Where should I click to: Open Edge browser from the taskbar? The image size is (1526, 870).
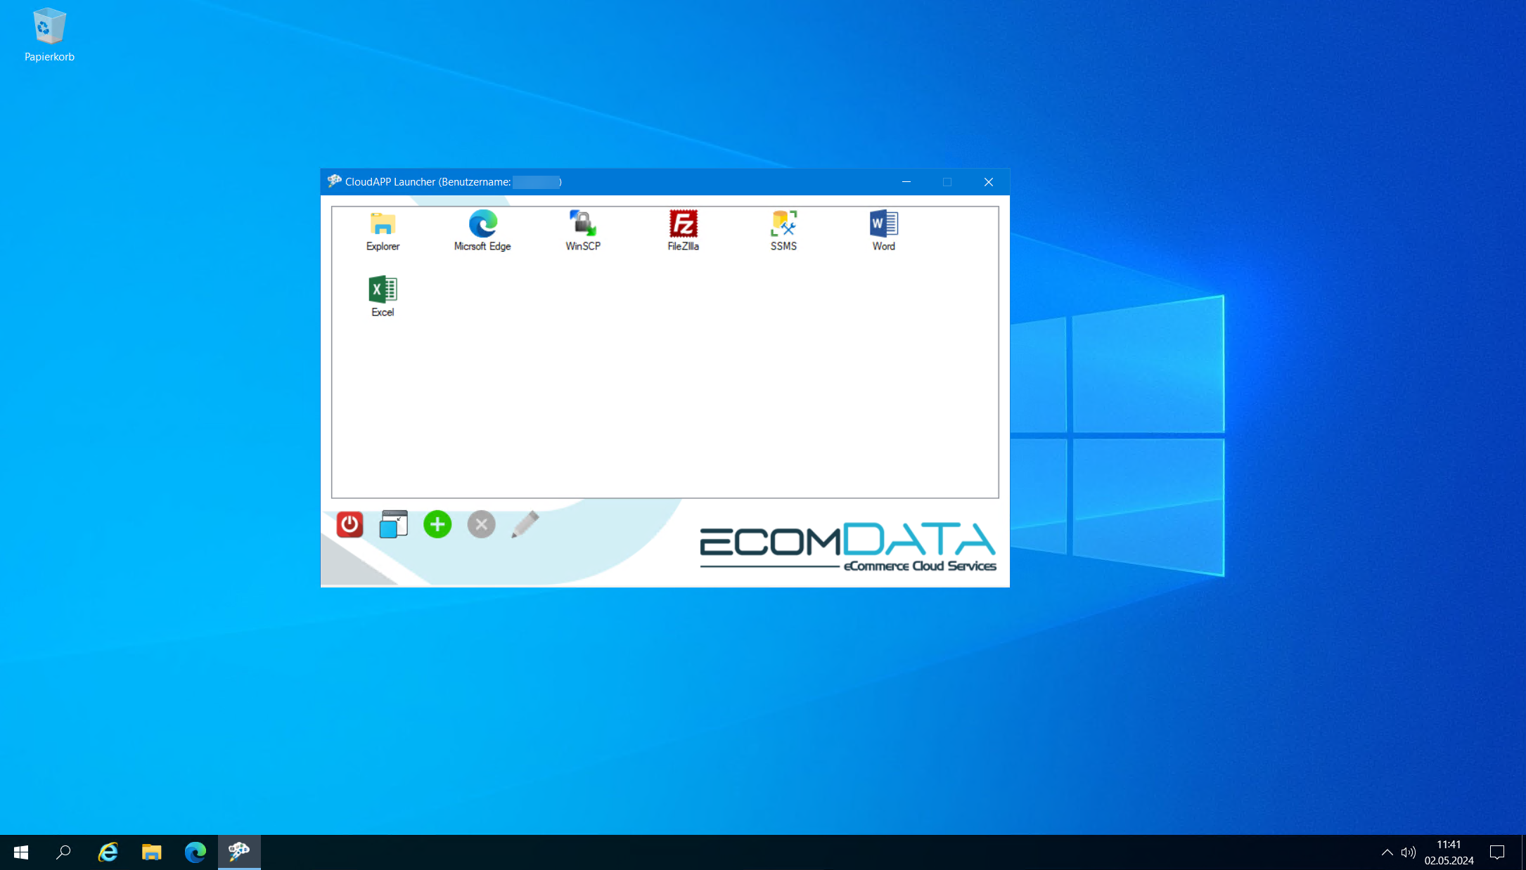coord(195,852)
